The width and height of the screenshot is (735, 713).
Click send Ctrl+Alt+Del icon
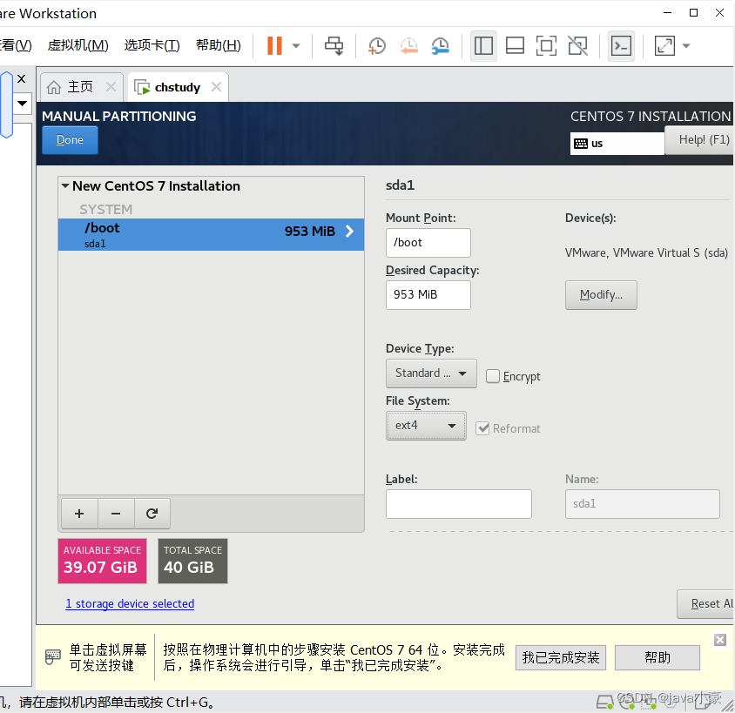click(334, 46)
